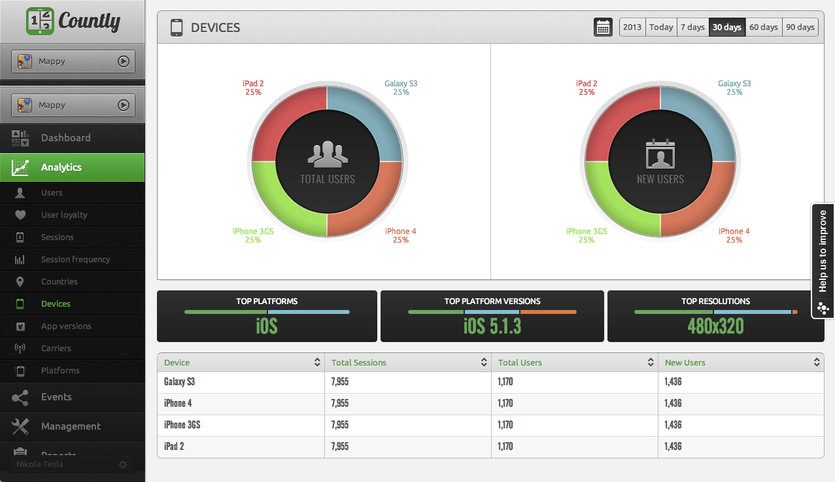Image resolution: width=835 pixels, height=482 pixels.
Task: Select the Today time range
Action: pyautogui.click(x=660, y=27)
